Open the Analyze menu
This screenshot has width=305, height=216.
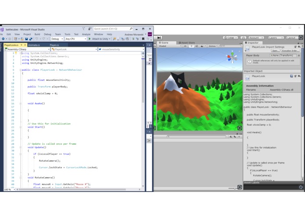click(86, 34)
